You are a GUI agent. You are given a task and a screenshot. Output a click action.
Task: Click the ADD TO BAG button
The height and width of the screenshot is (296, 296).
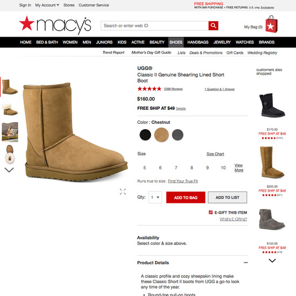186,198
